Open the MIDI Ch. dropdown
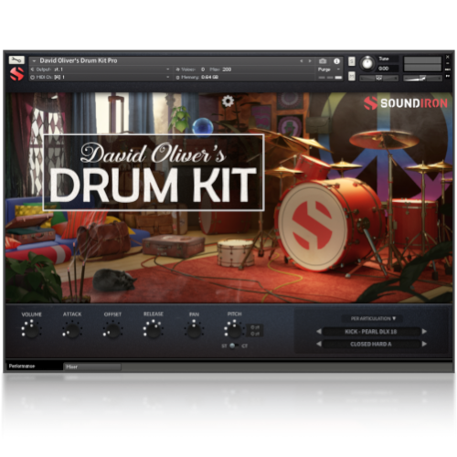Image resolution: width=457 pixels, height=457 pixels. tap(168, 78)
